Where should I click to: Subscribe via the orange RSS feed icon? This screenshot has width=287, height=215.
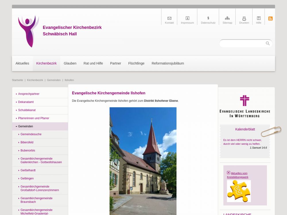(270, 19)
